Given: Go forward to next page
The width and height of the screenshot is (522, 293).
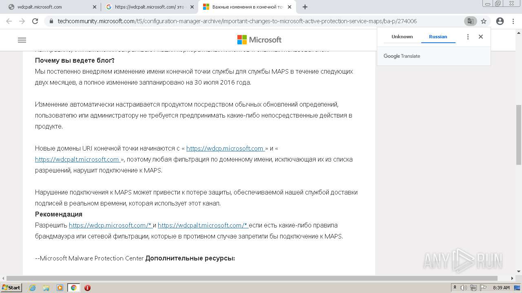Looking at the screenshot, I should point(22,21).
